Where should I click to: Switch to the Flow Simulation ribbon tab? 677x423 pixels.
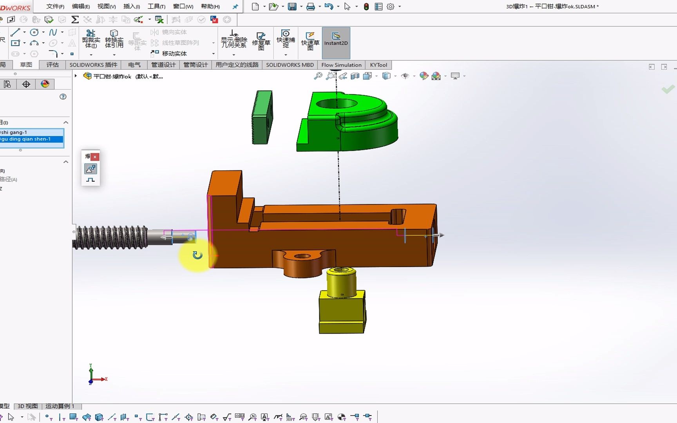tap(341, 65)
